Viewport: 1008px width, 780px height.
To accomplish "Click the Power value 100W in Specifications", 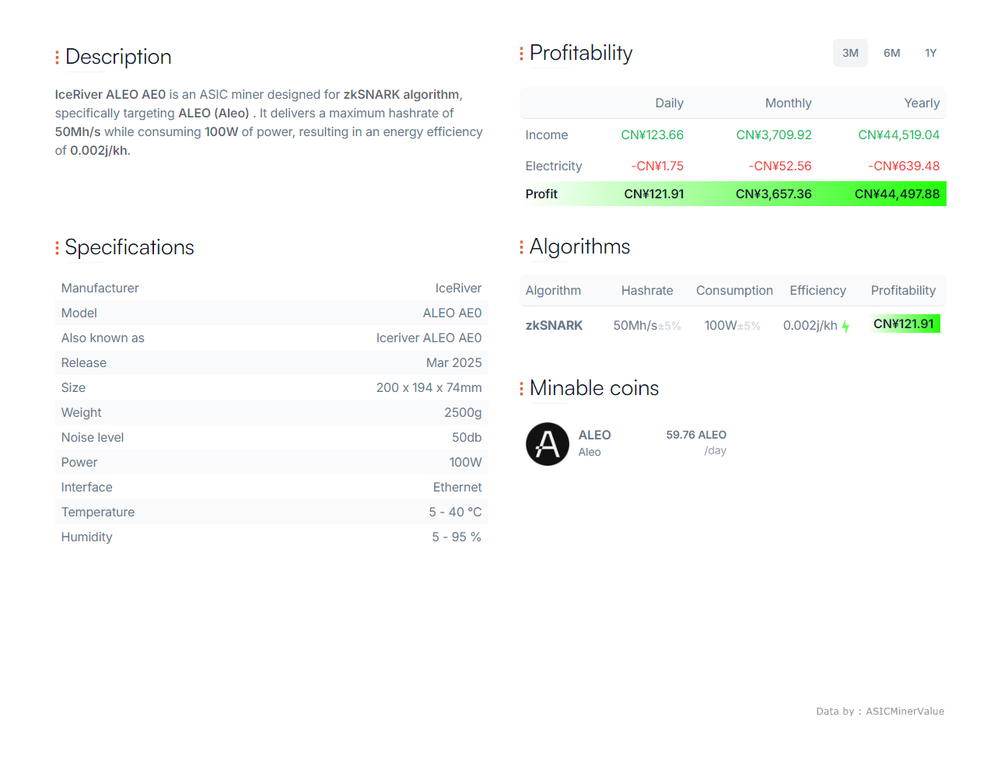I will (465, 462).
